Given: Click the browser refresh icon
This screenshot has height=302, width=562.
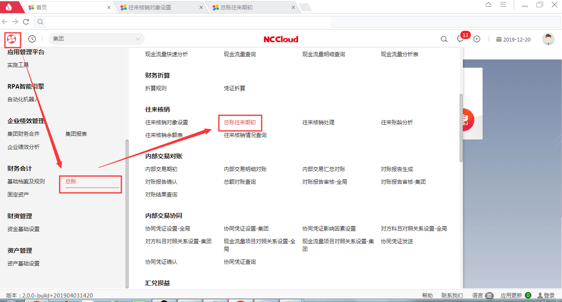Looking at the screenshot, I should pyautogui.click(x=26, y=22).
